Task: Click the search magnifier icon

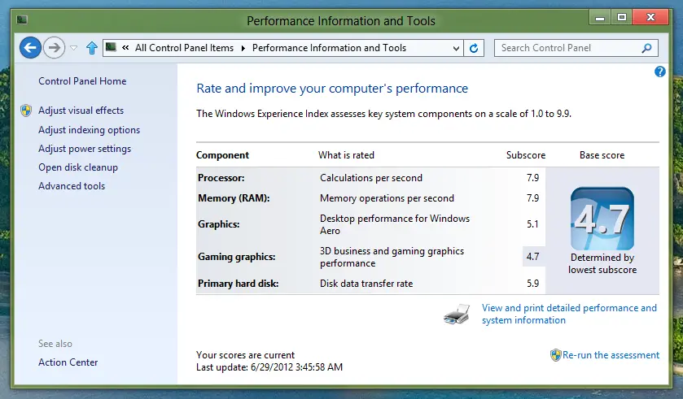Action: (x=647, y=48)
